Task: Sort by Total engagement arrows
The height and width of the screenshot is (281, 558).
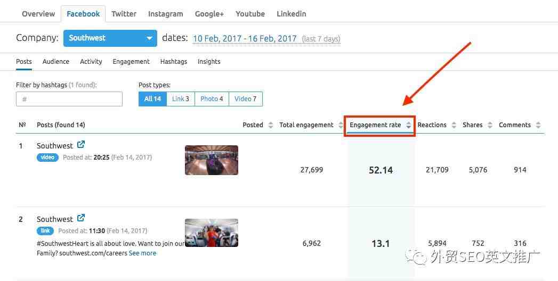Action: click(x=341, y=125)
